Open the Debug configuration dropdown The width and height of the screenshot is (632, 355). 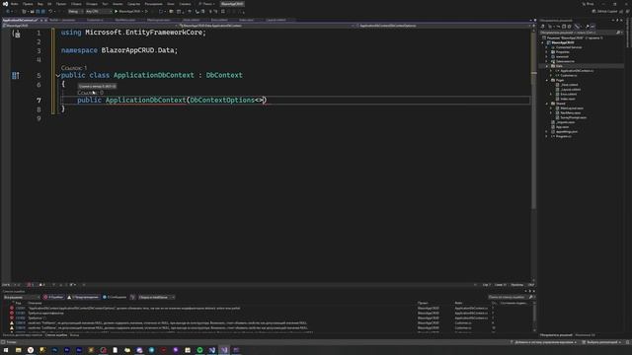(75, 11)
